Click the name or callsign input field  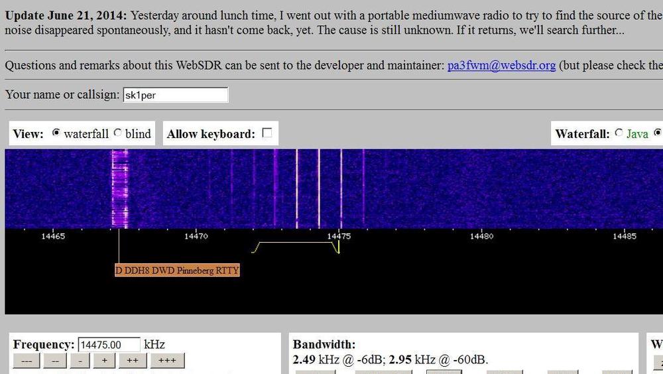(x=175, y=95)
